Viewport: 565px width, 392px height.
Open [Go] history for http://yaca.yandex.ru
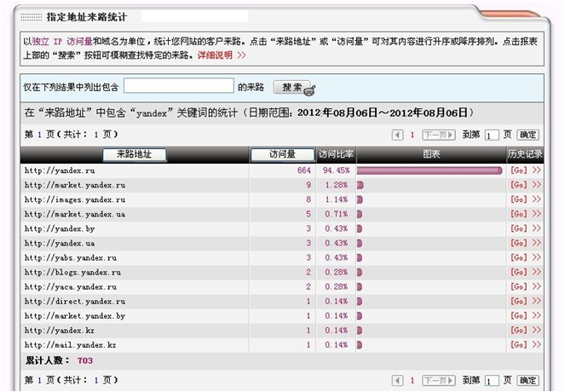[518, 287]
